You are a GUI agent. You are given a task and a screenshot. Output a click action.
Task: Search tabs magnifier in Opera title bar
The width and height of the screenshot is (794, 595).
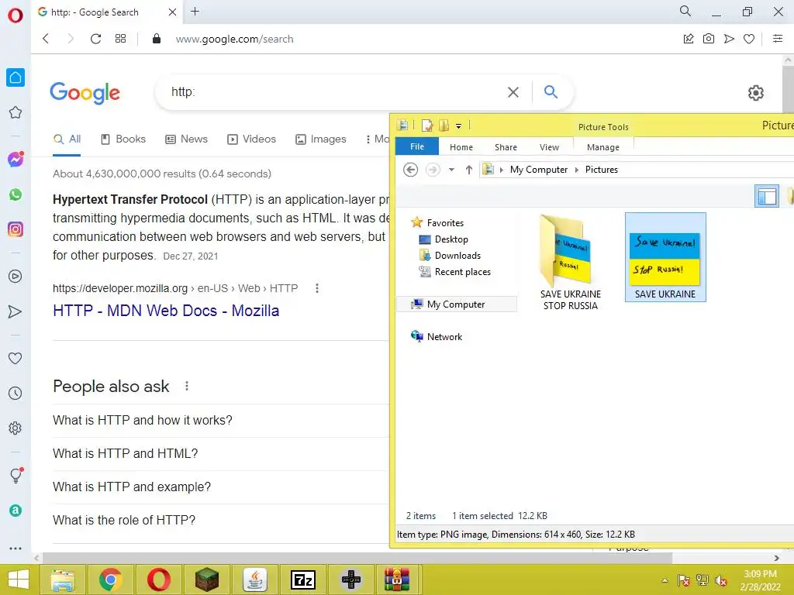(x=685, y=11)
